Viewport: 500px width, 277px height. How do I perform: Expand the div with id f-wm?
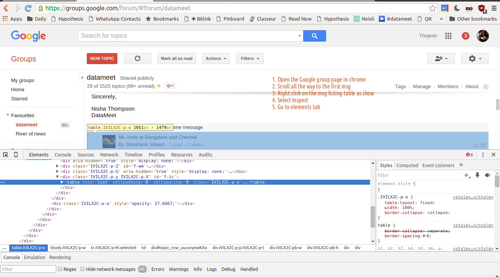(x=58, y=166)
